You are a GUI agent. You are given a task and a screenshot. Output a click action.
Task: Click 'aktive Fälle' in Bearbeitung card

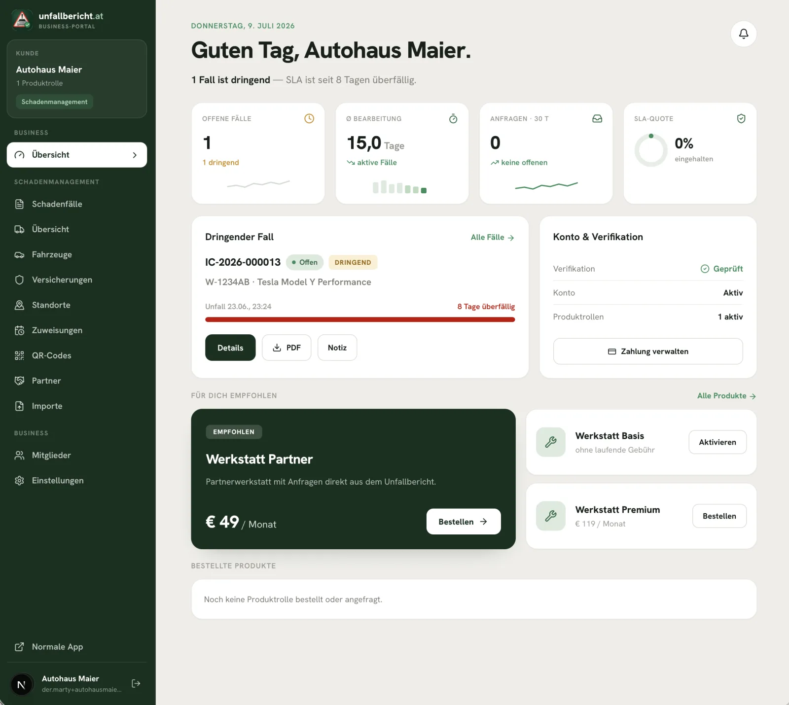coord(377,162)
